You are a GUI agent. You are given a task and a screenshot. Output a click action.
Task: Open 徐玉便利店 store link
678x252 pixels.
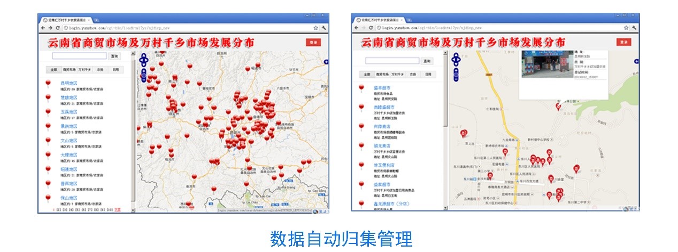(384, 165)
